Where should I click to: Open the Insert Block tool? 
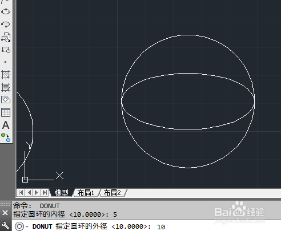6,37
